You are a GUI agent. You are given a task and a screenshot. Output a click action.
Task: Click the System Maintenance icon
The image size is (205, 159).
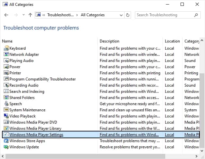pyautogui.click(x=6, y=110)
